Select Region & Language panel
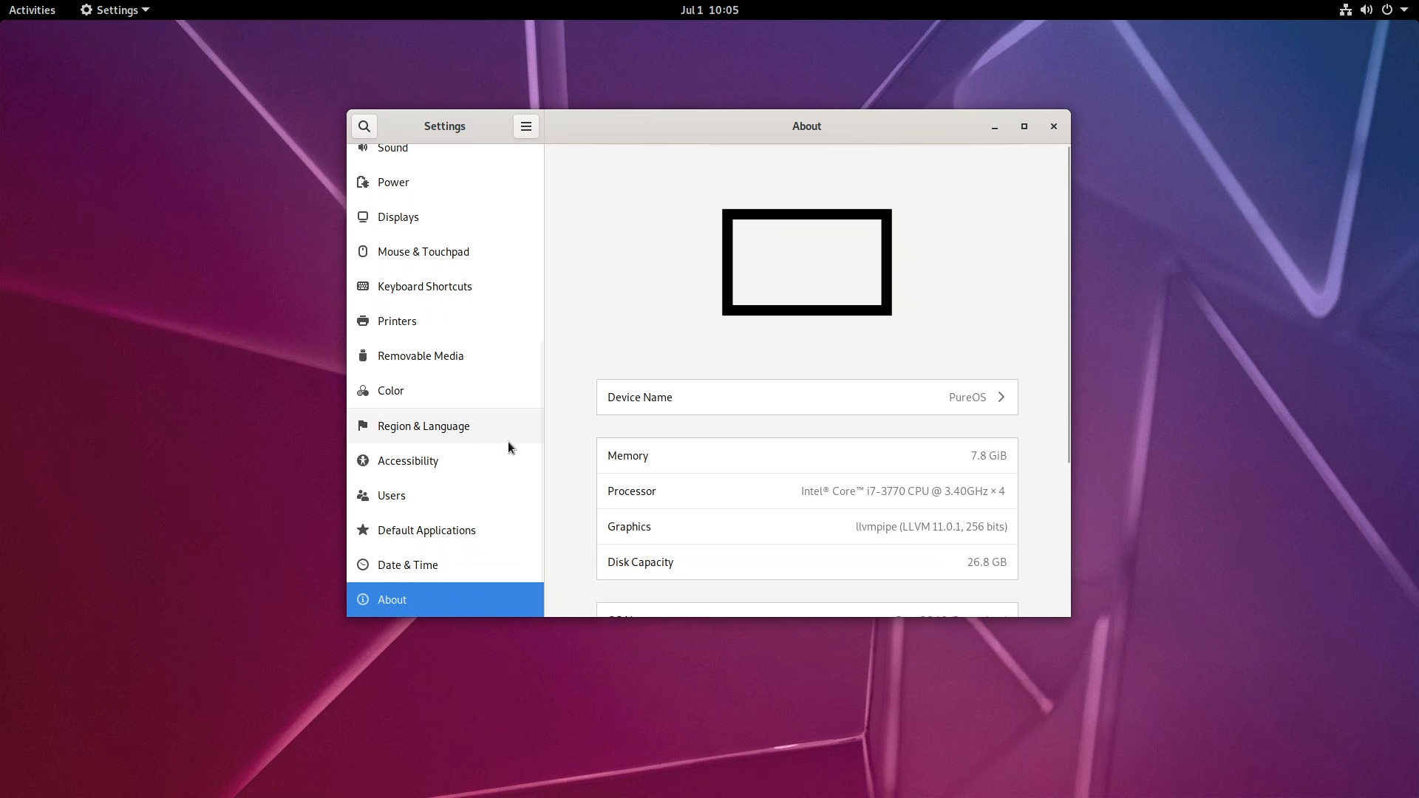Screen dimensions: 1419x798 [423, 426]
